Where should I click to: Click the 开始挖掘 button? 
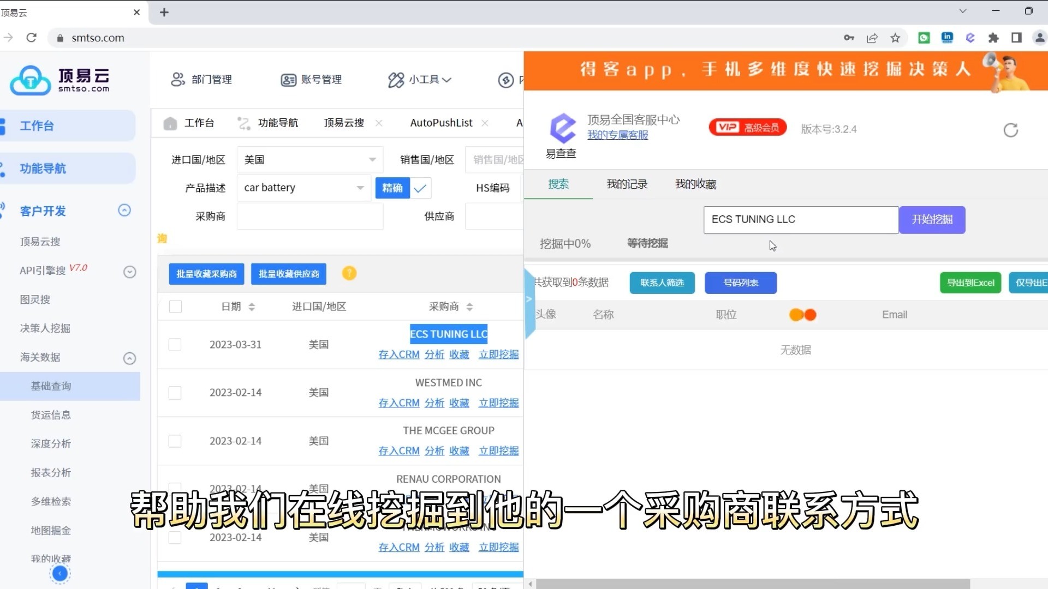coord(932,220)
